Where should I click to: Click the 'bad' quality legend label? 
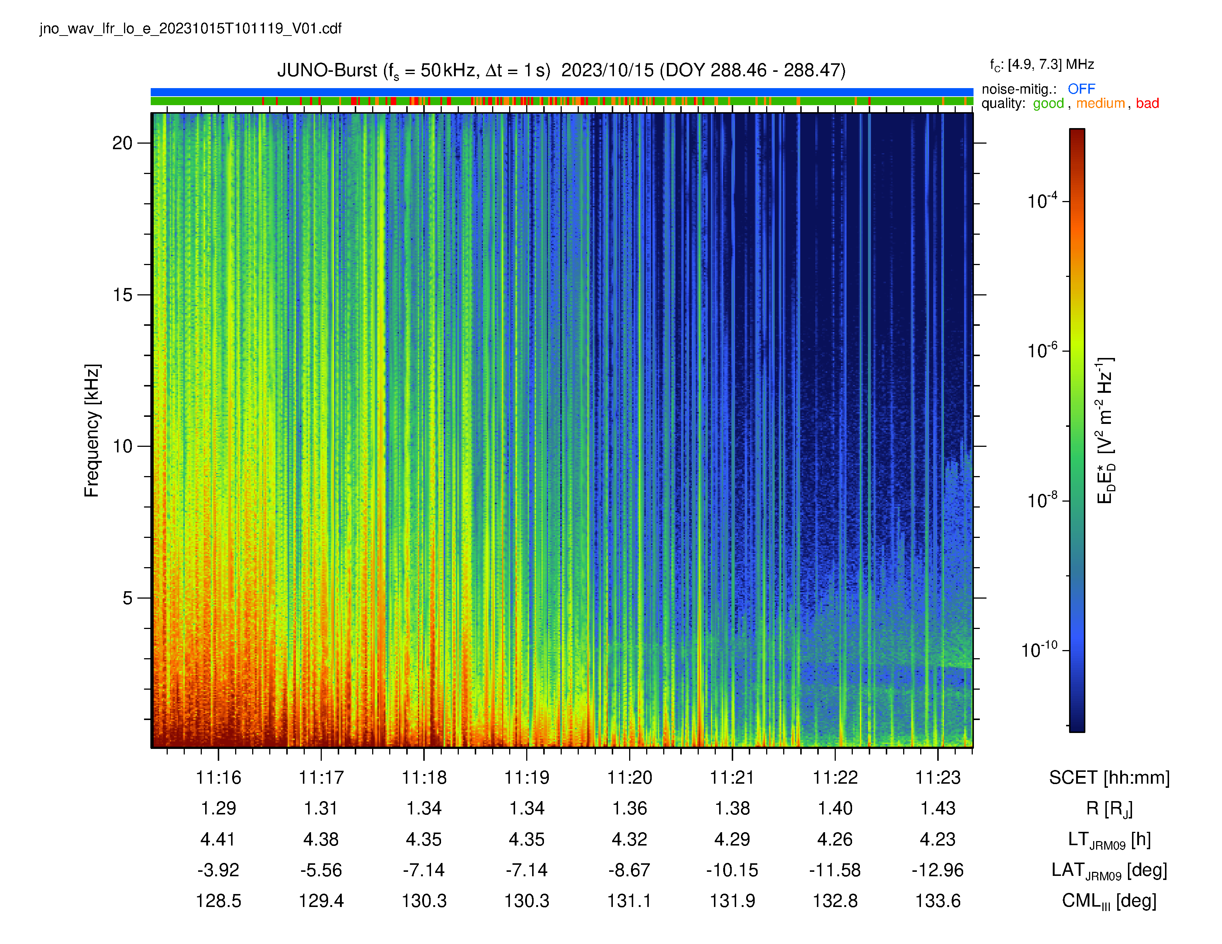1147,103
